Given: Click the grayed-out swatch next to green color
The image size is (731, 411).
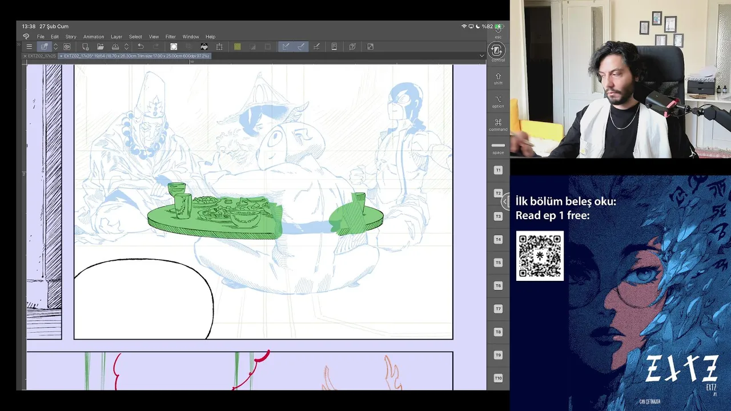Looking at the screenshot, I should [x=252, y=46].
